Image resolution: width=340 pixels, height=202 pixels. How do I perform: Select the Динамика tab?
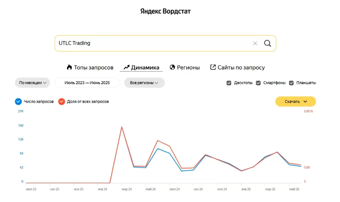(x=141, y=68)
